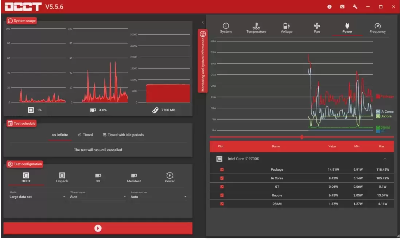Collapse the monitoring panel with the left arrow
Viewport: 401px width, 241px height.
(x=203, y=22)
